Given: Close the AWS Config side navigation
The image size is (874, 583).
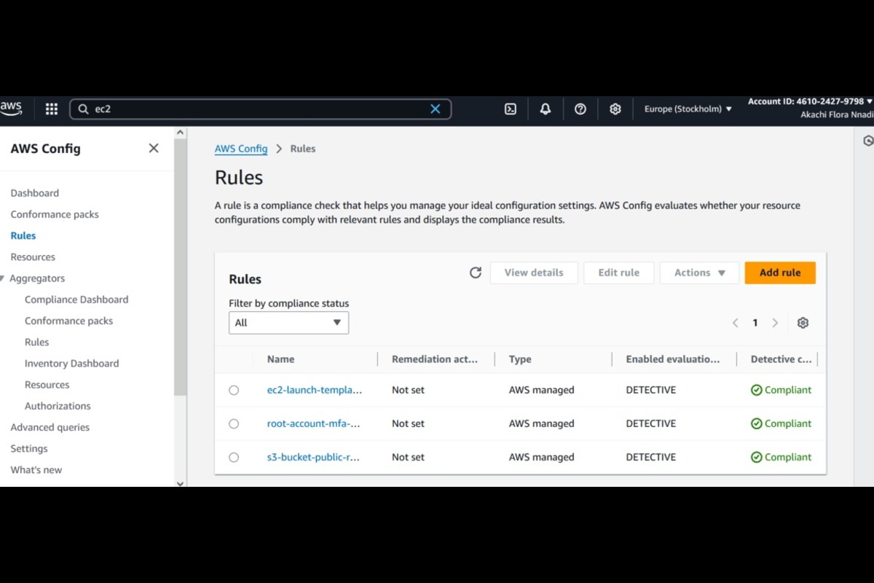Looking at the screenshot, I should 154,148.
